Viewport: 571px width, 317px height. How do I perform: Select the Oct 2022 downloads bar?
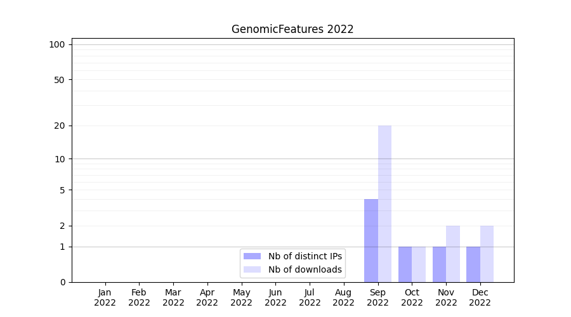pyautogui.click(x=419, y=264)
